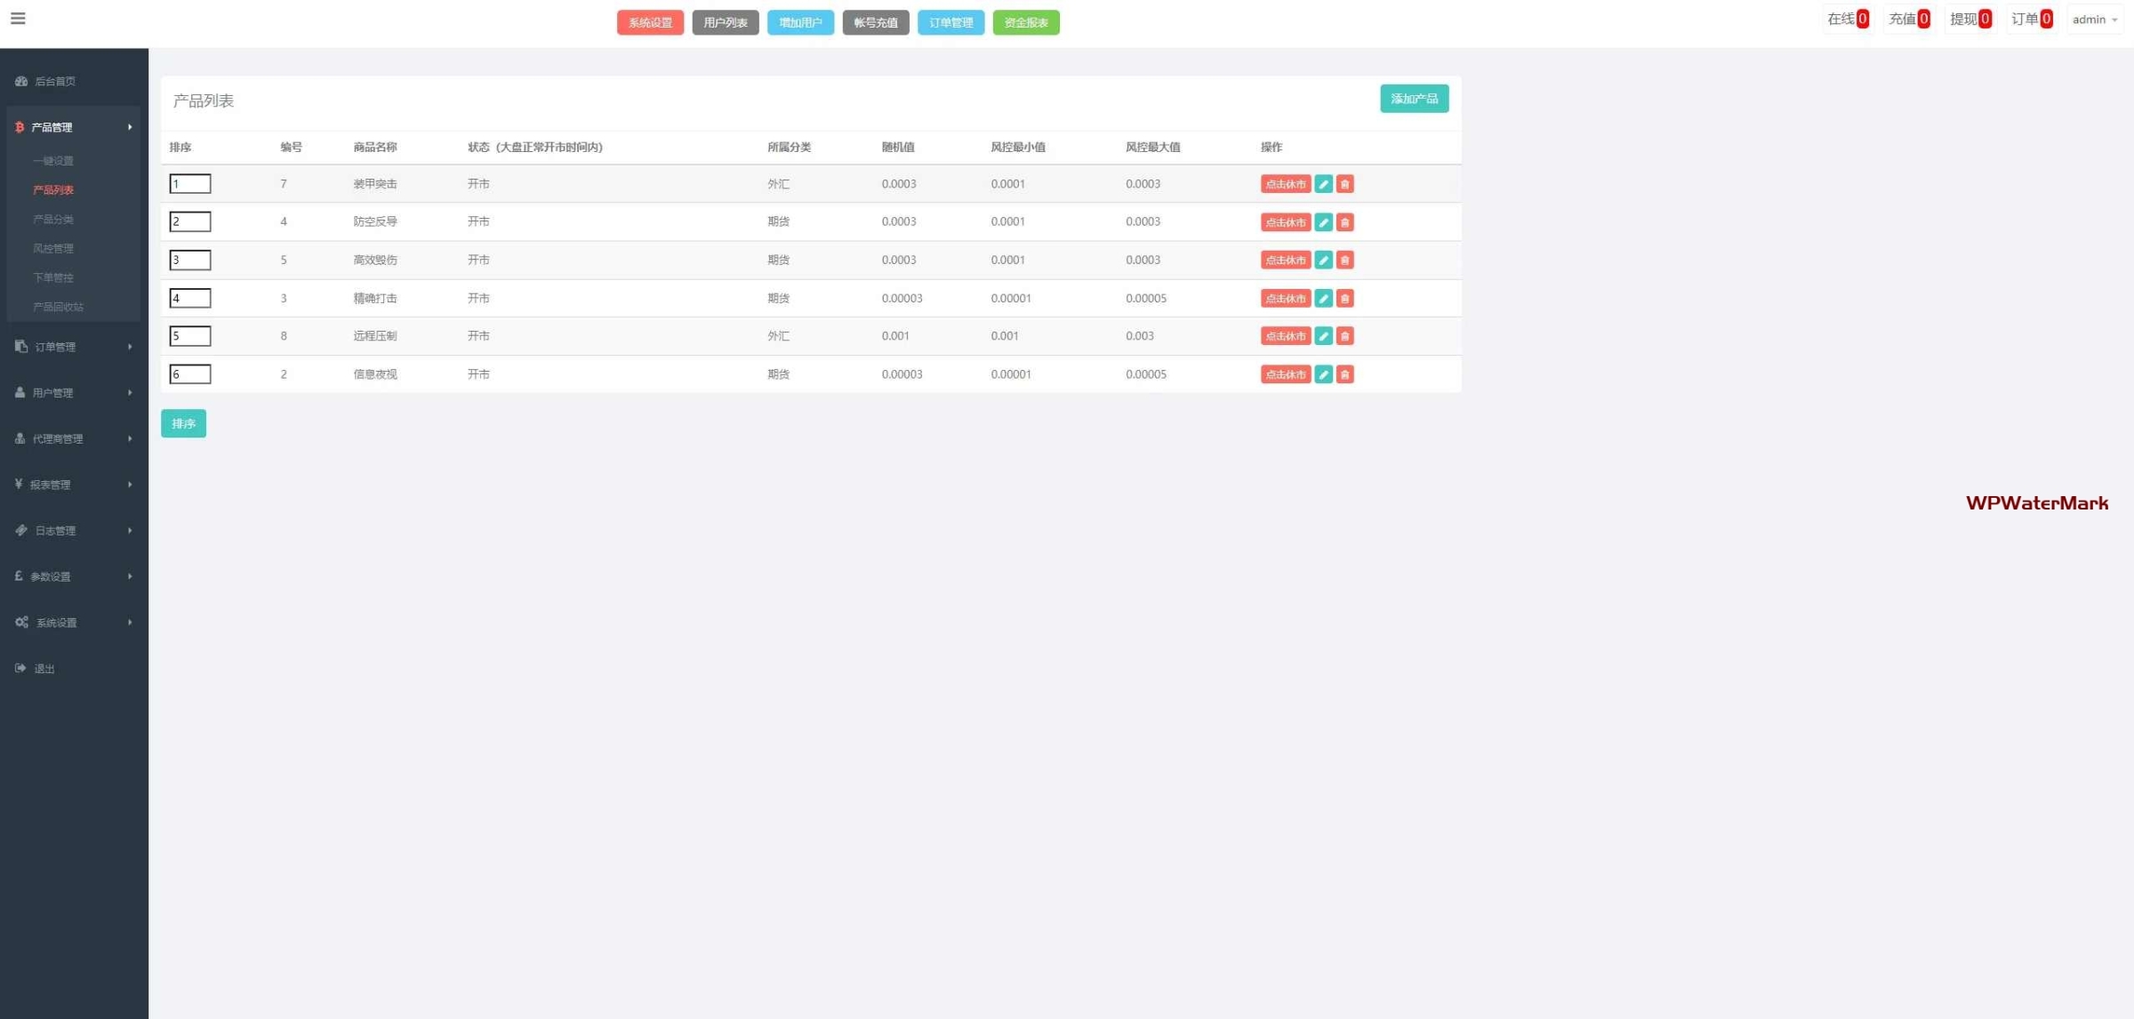Click the teal 排序 button
This screenshot has height=1019, width=2134.
tap(183, 424)
